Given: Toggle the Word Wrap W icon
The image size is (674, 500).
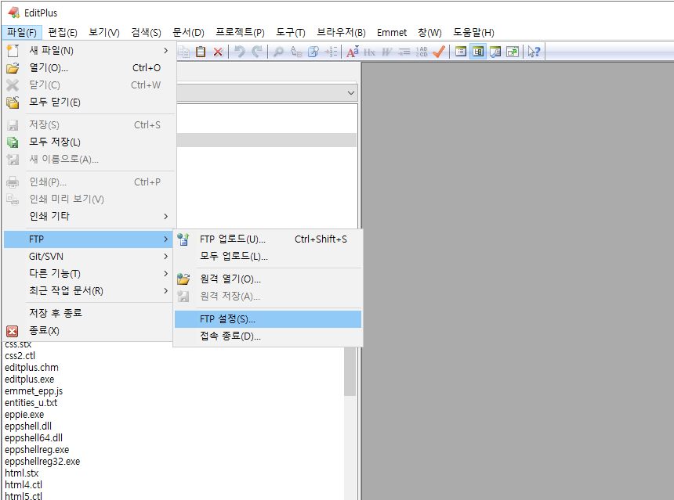Looking at the screenshot, I should (386, 52).
